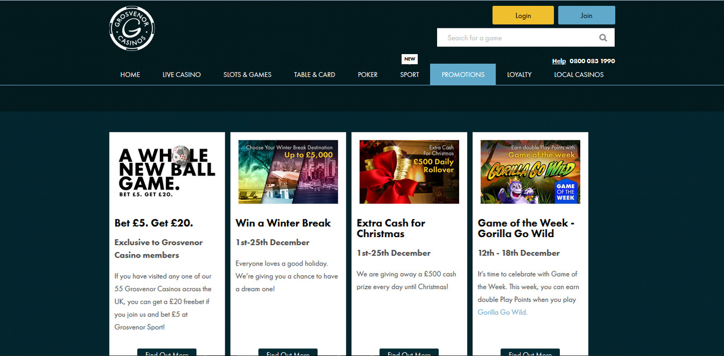This screenshot has width=724, height=356.
Task: Click the Help link
Action: click(x=559, y=61)
